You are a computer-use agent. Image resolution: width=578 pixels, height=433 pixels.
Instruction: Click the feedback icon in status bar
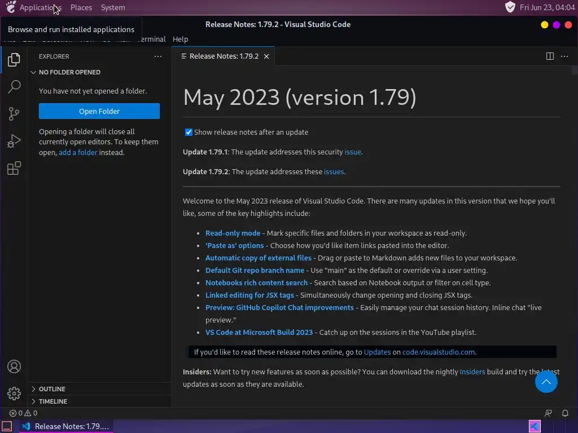coord(548,413)
